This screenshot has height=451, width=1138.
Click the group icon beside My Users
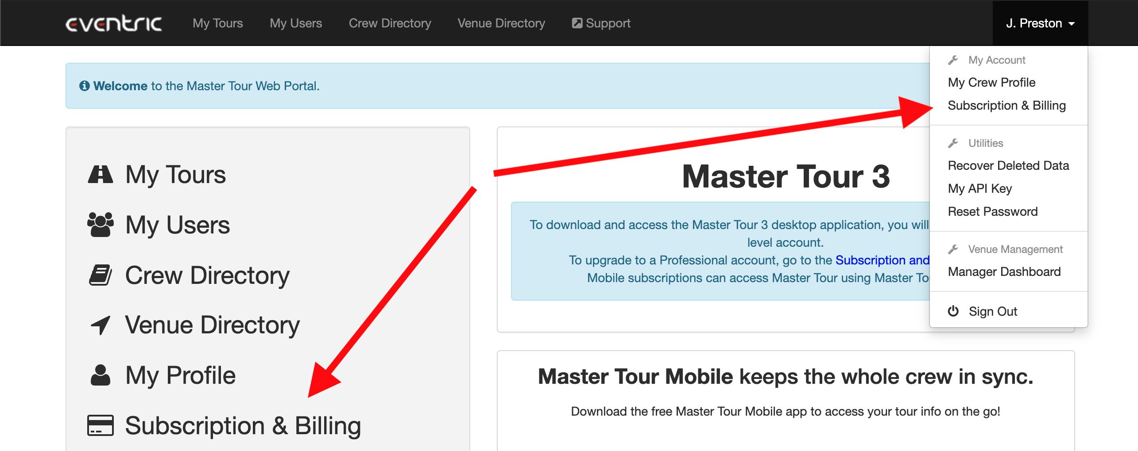(x=101, y=225)
